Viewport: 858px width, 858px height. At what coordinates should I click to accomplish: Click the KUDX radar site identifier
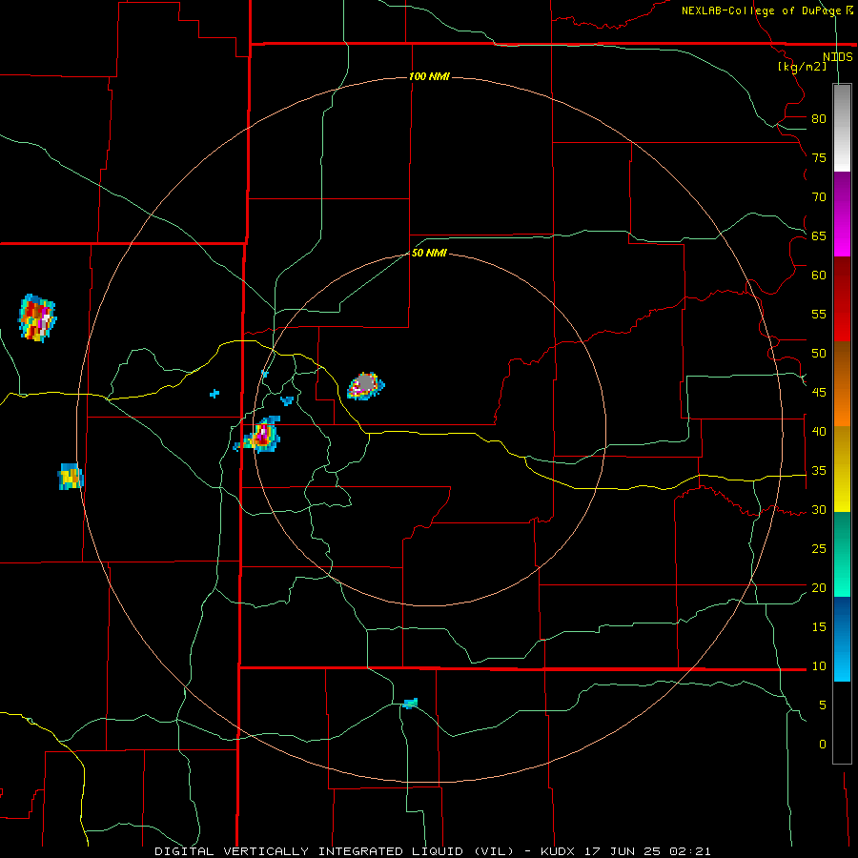point(560,851)
